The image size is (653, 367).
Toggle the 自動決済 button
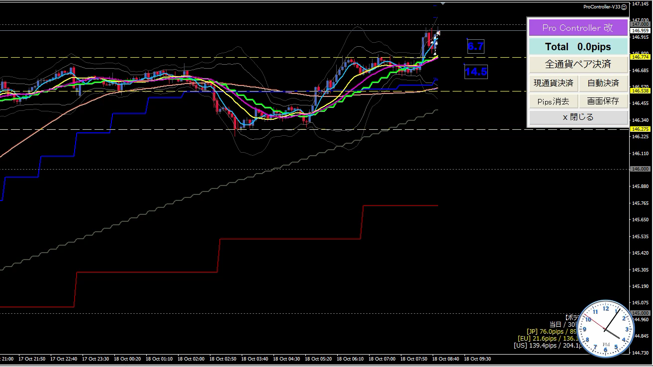(603, 83)
